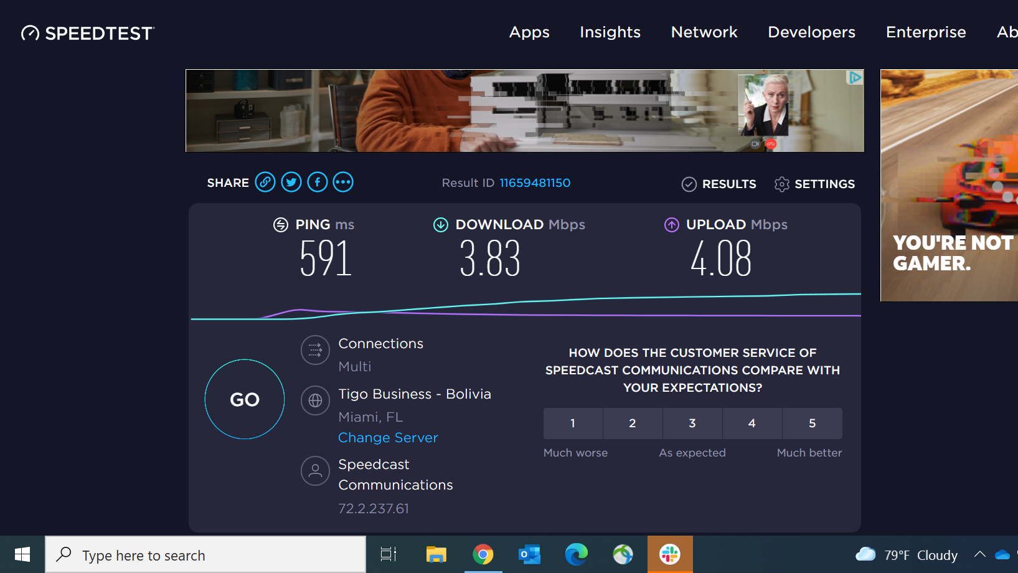Open the Apps menu
This screenshot has height=573, width=1018.
[529, 32]
